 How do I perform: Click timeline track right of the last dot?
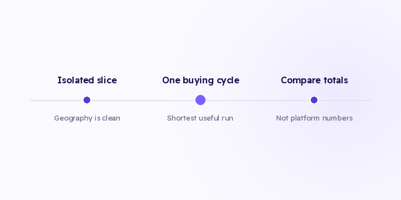(345, 101)
